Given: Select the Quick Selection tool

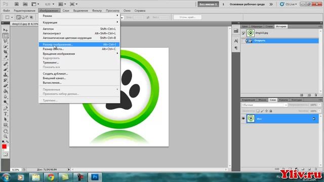Looking at the screenshot, I should (6, 47).
